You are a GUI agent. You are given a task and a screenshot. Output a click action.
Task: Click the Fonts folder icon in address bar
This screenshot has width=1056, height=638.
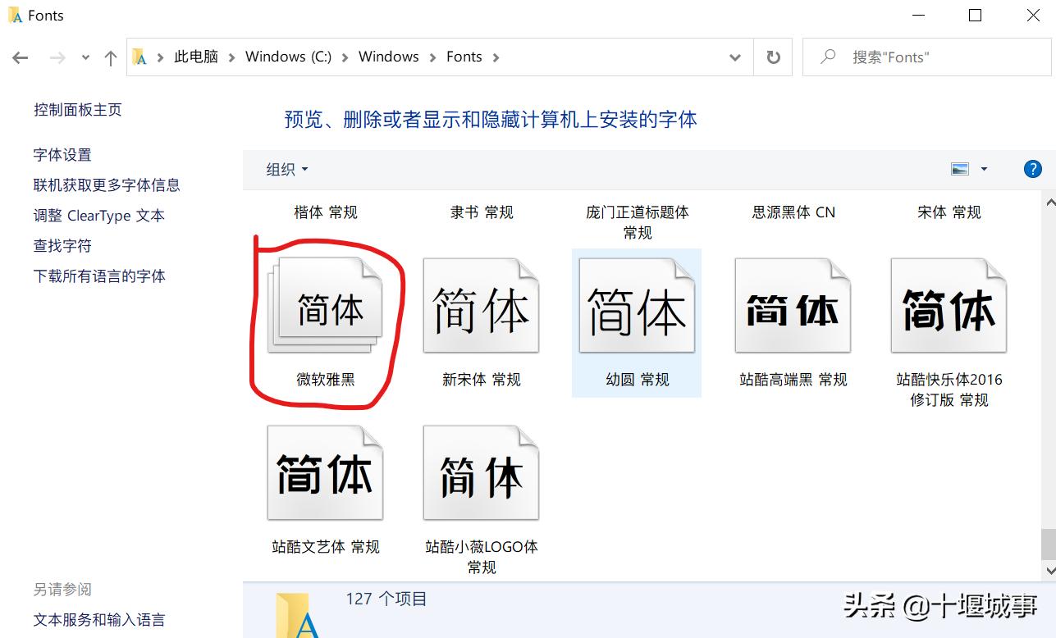140,57
